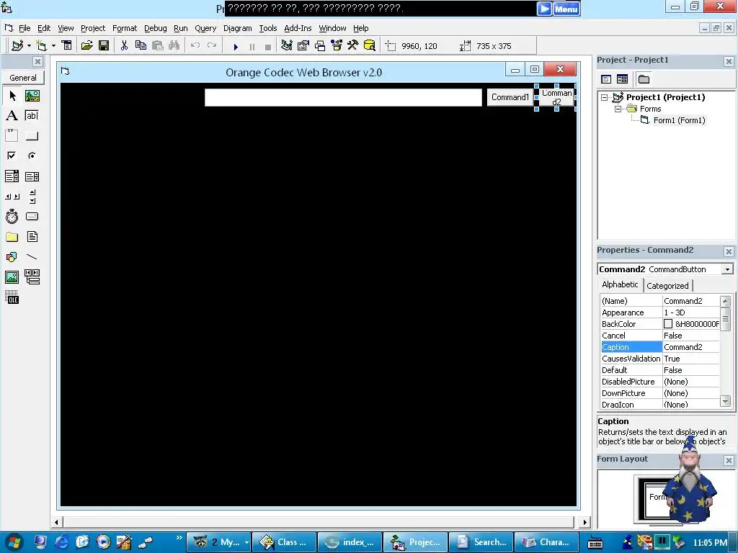This screenshot has width=738, height=553.
Task: Switch to the Alphabetic properties tab
Action: point(620,284)
